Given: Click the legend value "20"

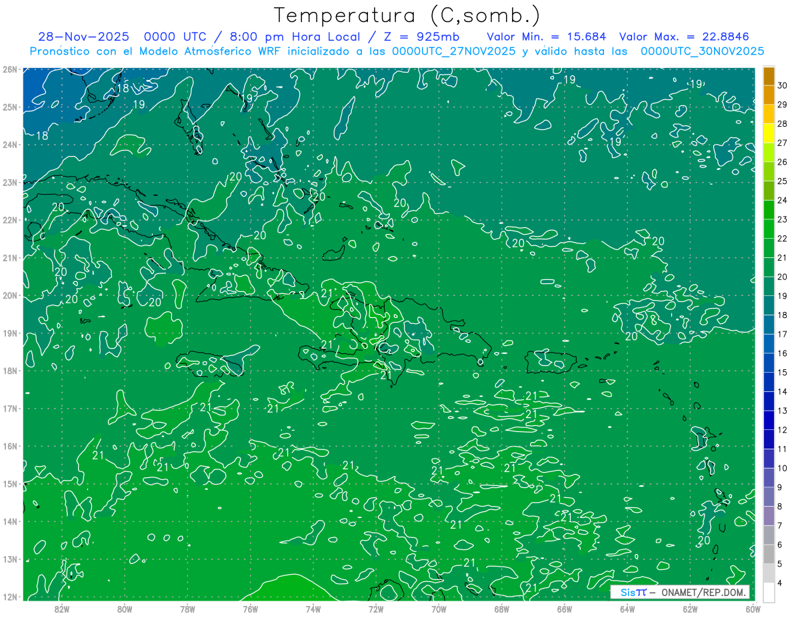Looking at the screenshot, I should (x=783, y=277).
